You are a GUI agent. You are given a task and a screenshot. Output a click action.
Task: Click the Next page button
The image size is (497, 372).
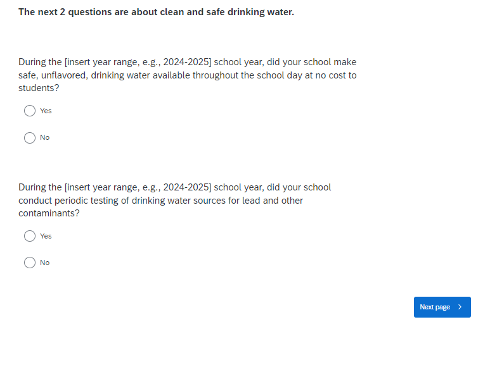[442, 307]
